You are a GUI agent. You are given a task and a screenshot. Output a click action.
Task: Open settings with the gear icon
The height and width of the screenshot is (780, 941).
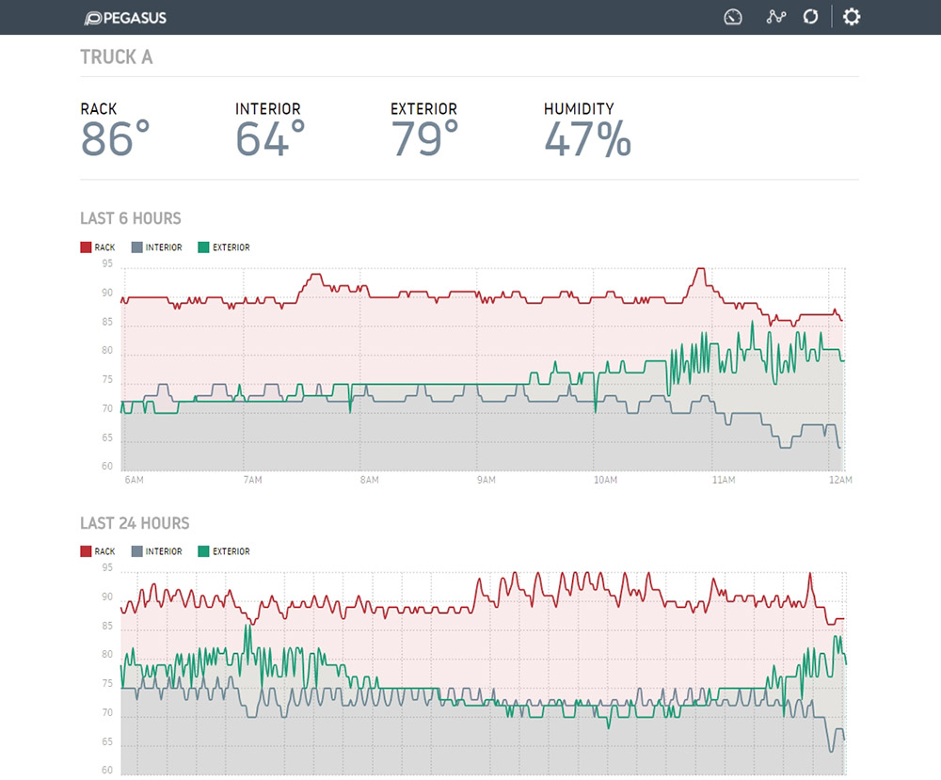(x=852, y=17)
